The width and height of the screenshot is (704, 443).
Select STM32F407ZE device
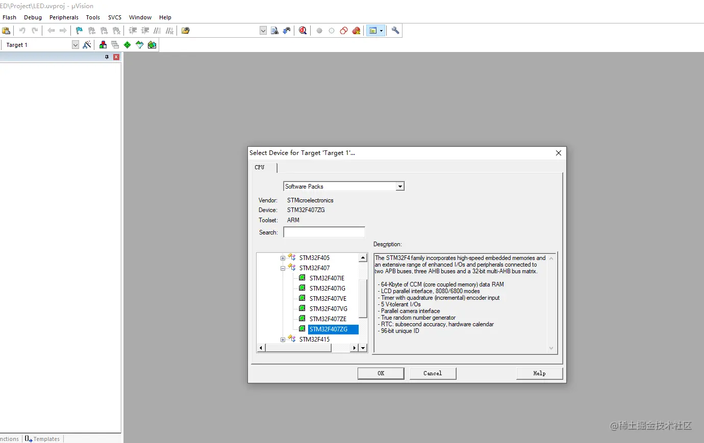[328, 319]
